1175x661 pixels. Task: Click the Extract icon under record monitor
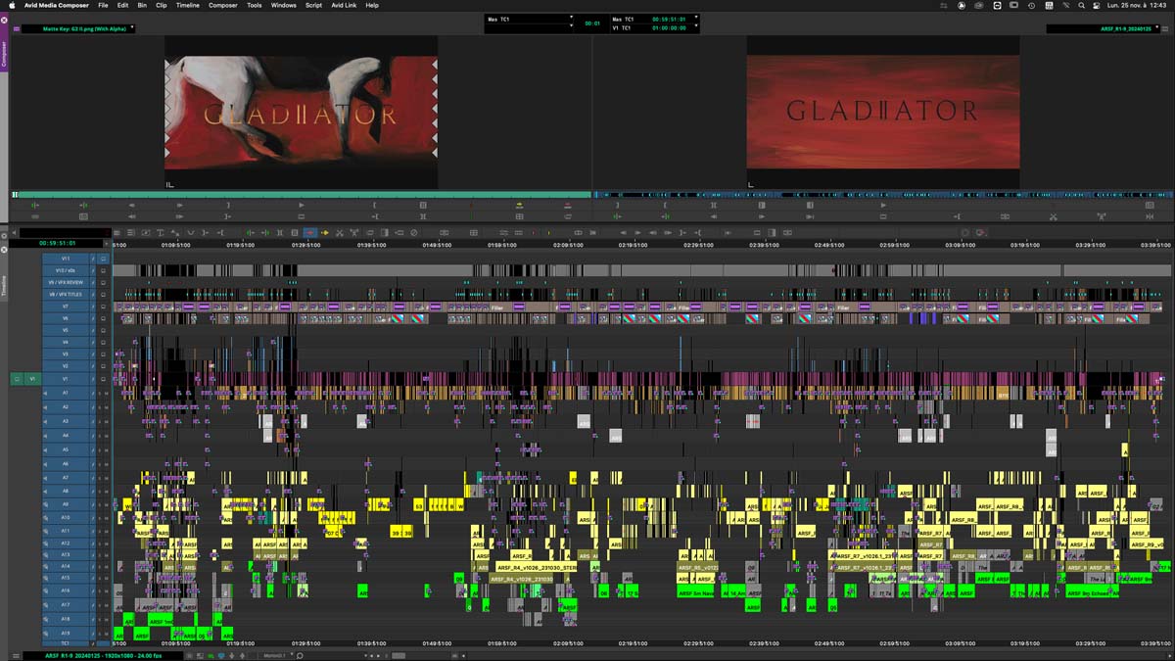pyautogui.click(x=1101, y=216)
